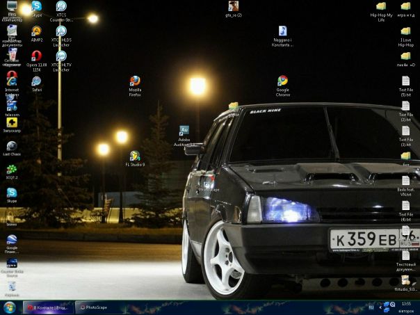The height and width of the screenshot is (315, 420).
Task: Change the taskbar keyboard language indicator
Action: (371, 307)
